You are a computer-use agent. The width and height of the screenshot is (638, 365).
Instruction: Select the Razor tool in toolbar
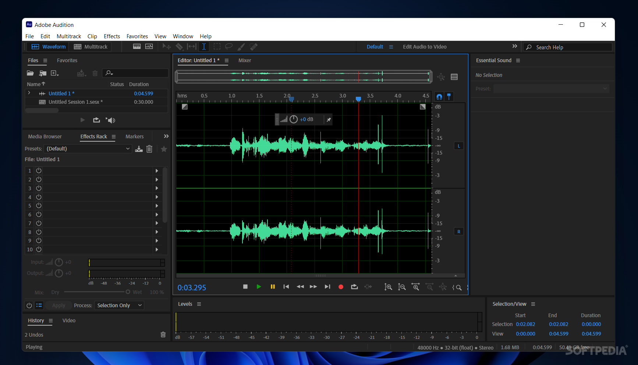[179, 47]
